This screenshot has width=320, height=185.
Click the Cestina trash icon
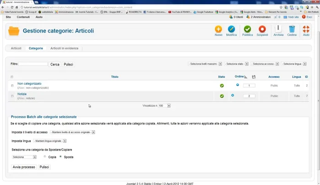tap(292, 29)
